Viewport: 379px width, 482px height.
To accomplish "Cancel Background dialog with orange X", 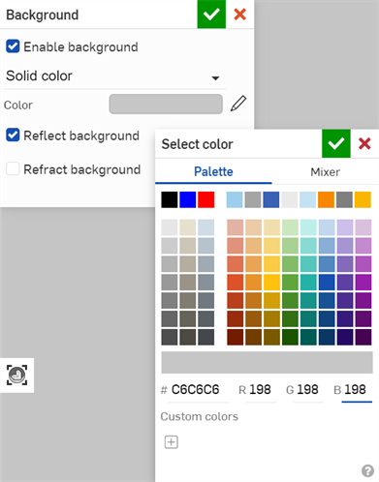I will point(239,15).
